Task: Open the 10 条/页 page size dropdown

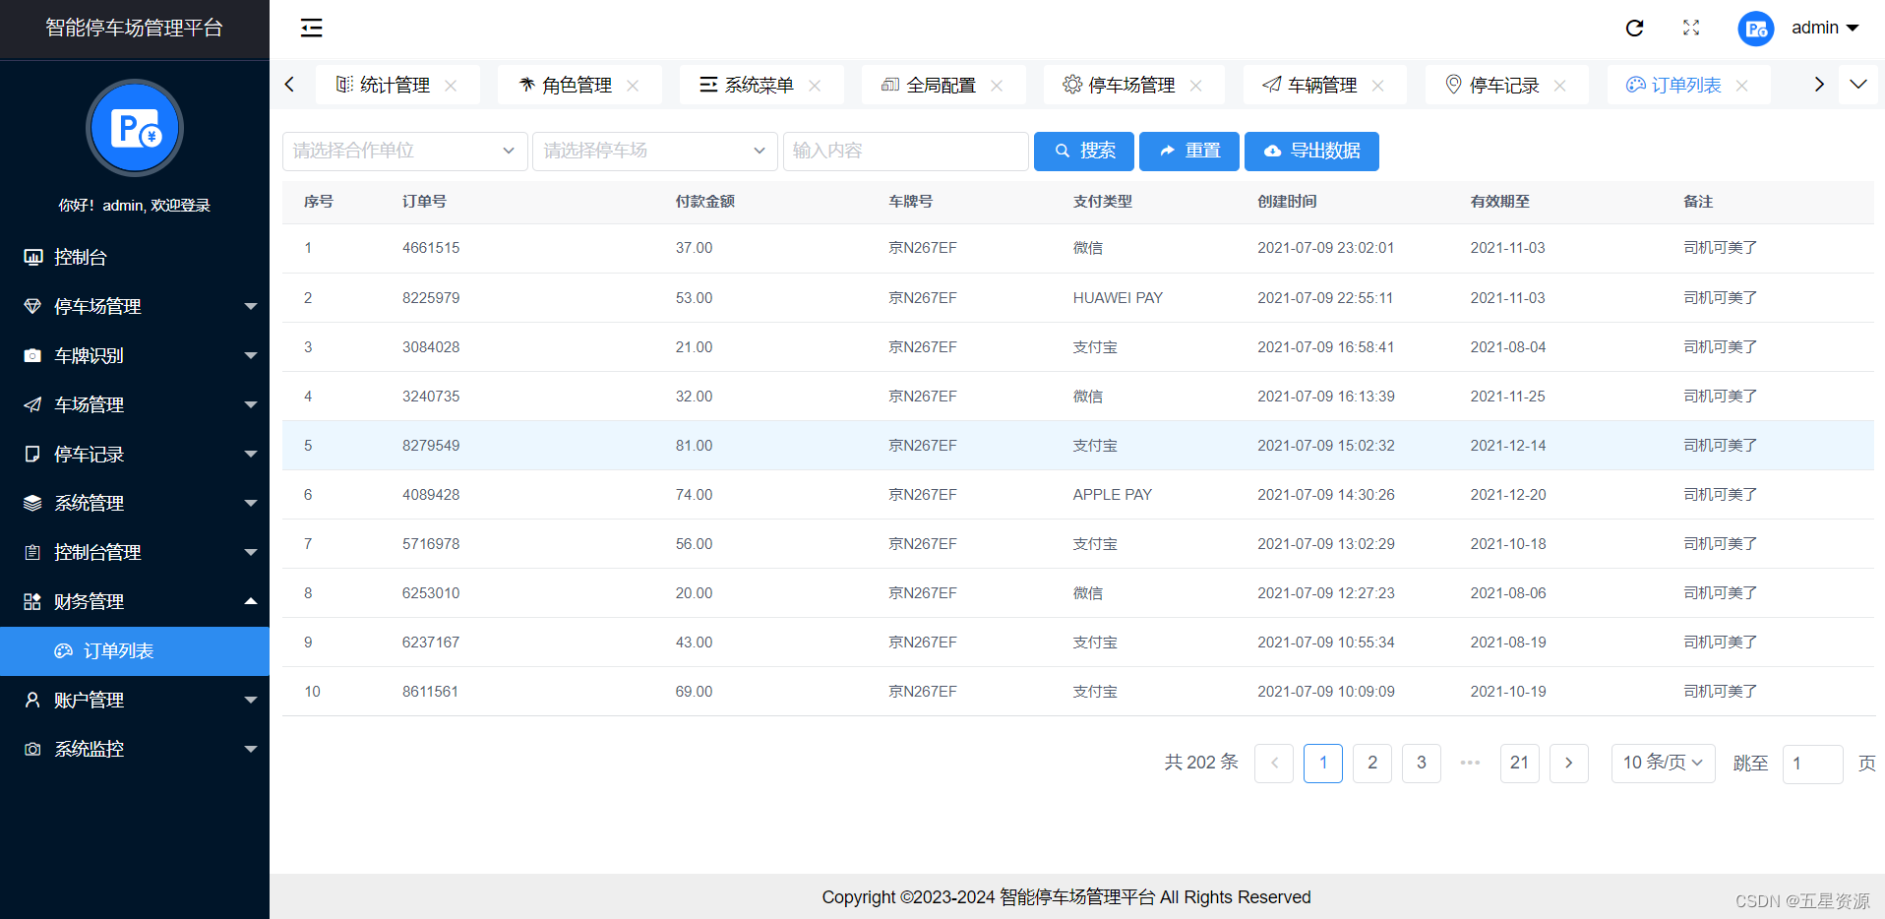Action: [x=1664, y=763]
